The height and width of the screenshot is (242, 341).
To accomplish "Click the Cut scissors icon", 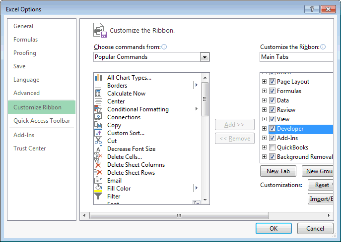I will [x=98, y=141].
